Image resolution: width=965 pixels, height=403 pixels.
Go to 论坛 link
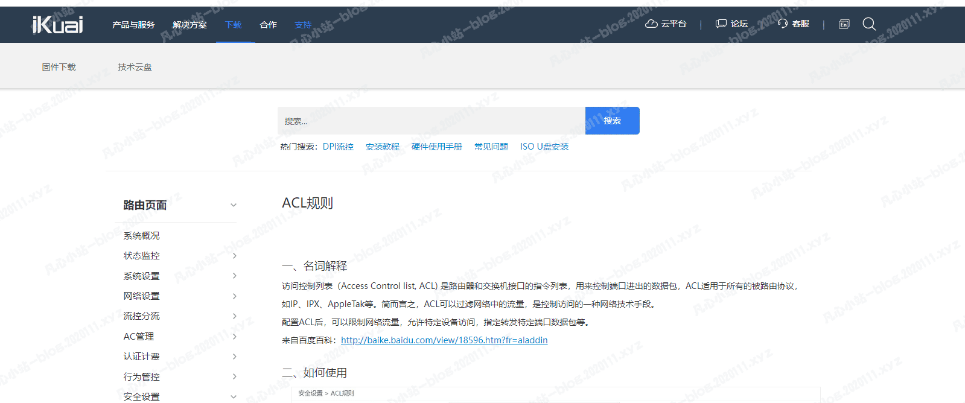(739, 24)
